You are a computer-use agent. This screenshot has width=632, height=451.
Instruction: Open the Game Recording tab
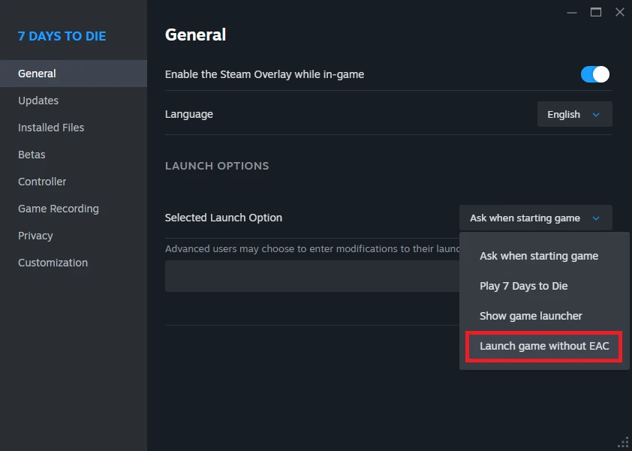point(74,209)
